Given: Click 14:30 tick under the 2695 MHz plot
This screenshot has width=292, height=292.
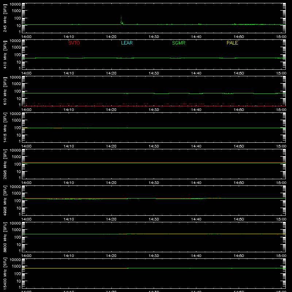Looking at the screenshot, I should tap(154, 183).
